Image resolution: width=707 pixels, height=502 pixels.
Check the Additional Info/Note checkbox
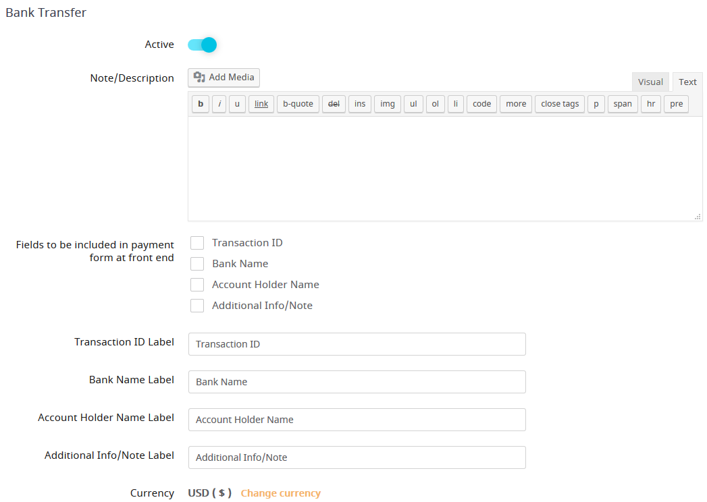click(197, 306)
